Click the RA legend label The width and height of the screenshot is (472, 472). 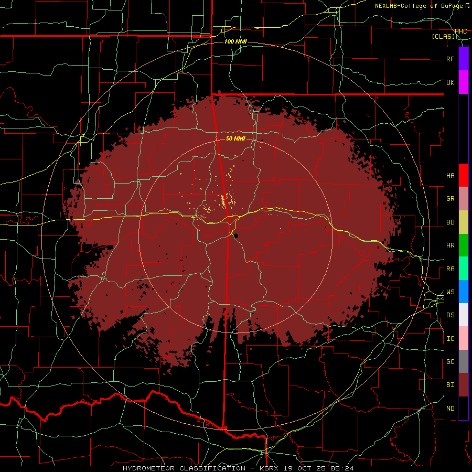pos(450,269)
